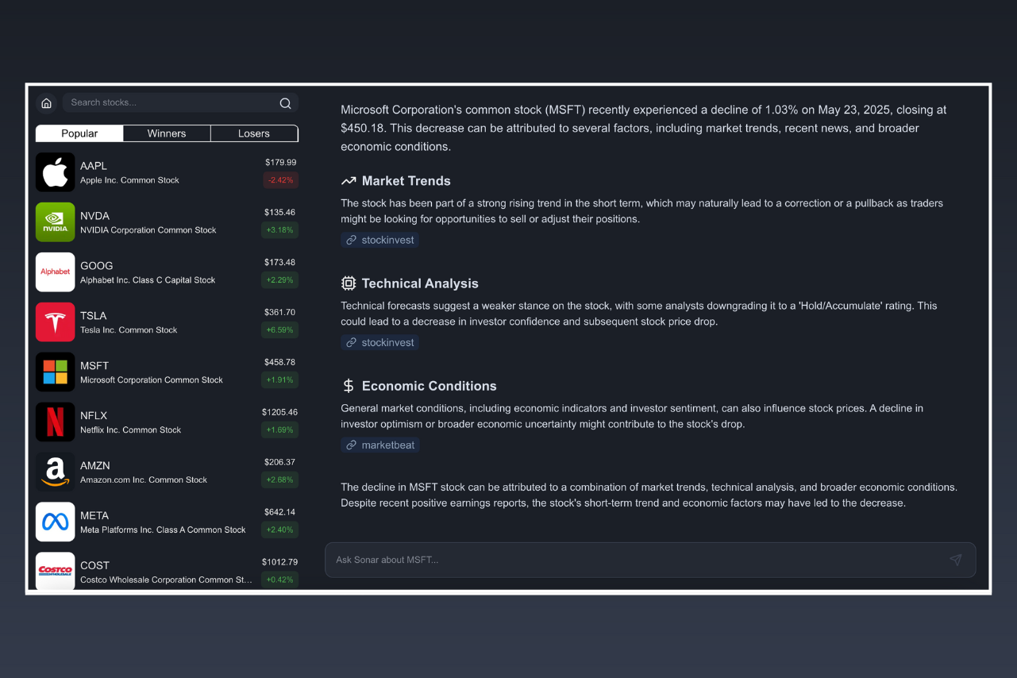Viewport: 1017px width, 678px height.
Task: Click the send arrow icon
Action: pos(956,560)
